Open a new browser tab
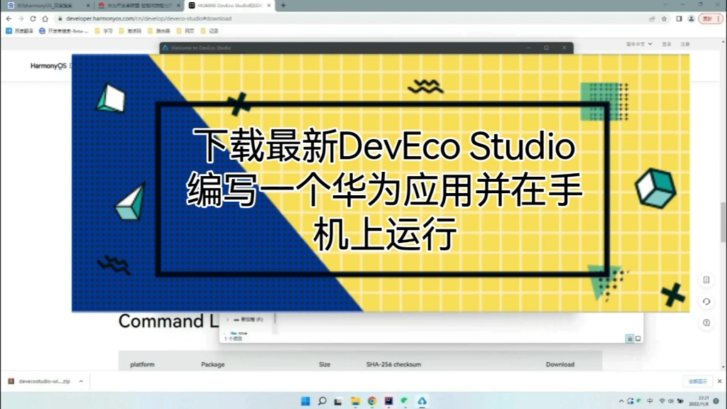Image resolution: width=727 pixels, height=409 pixels. pyautogui.click(x=283, y=6)
